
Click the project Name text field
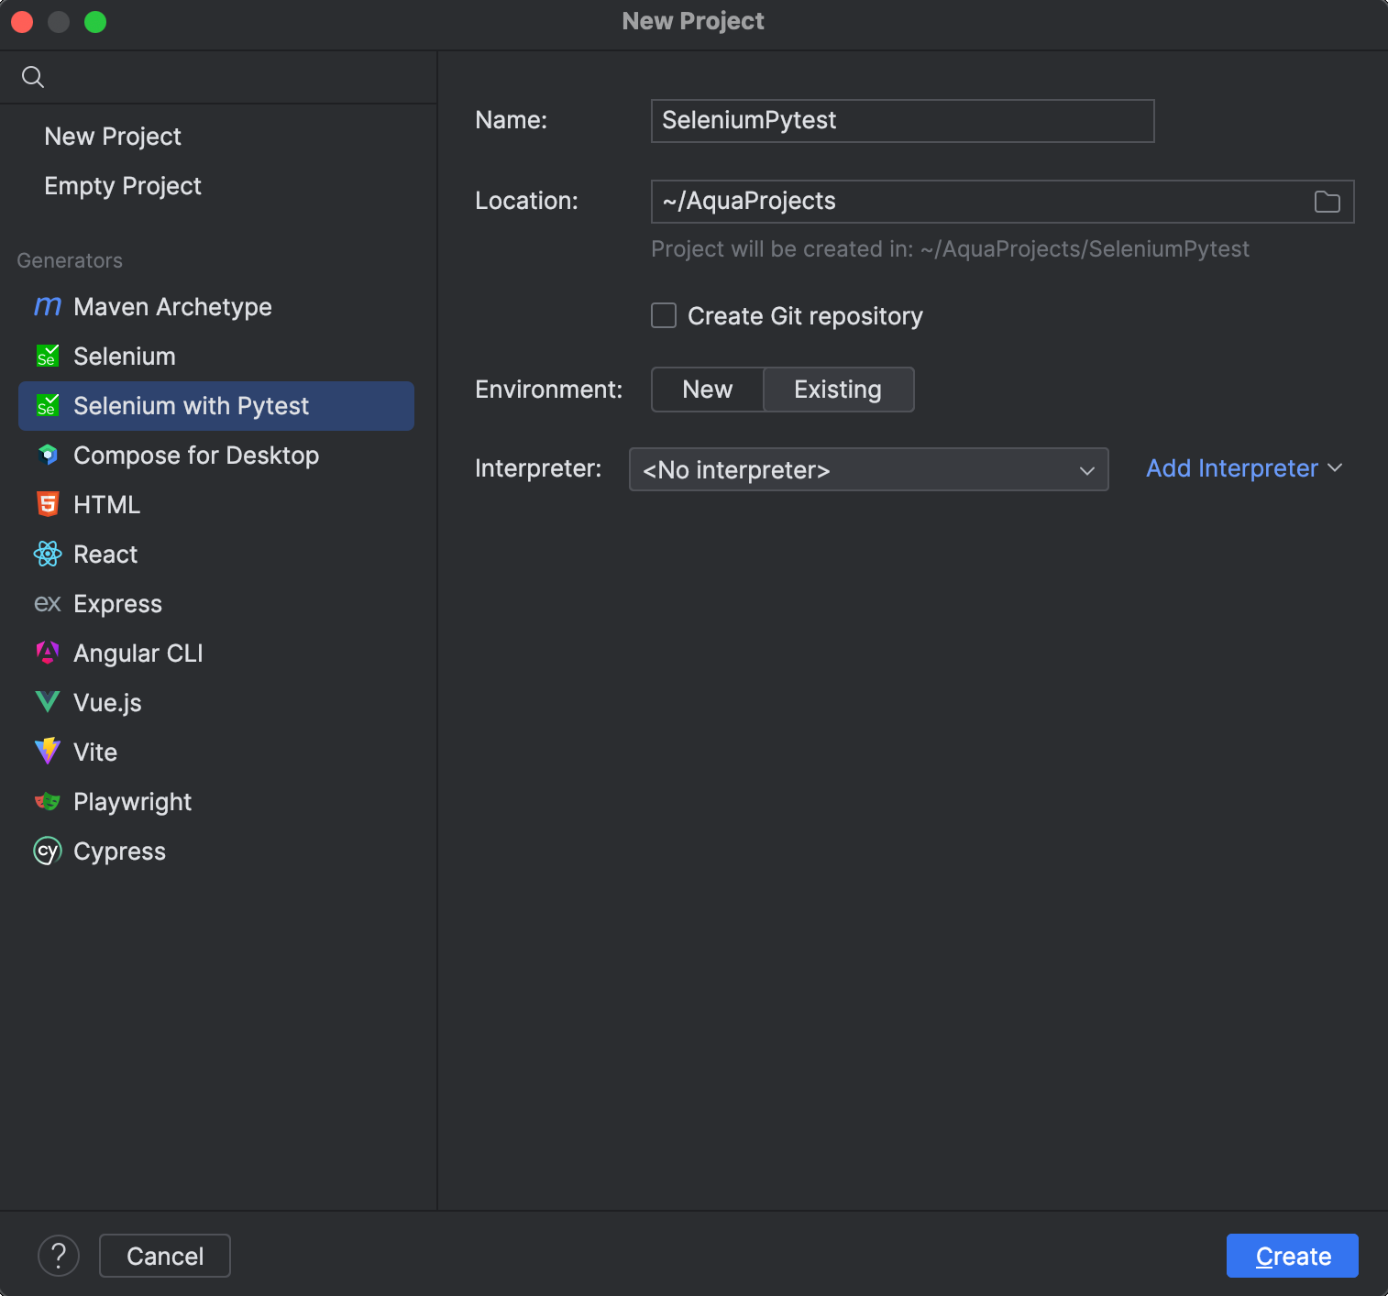click(902, 121)
